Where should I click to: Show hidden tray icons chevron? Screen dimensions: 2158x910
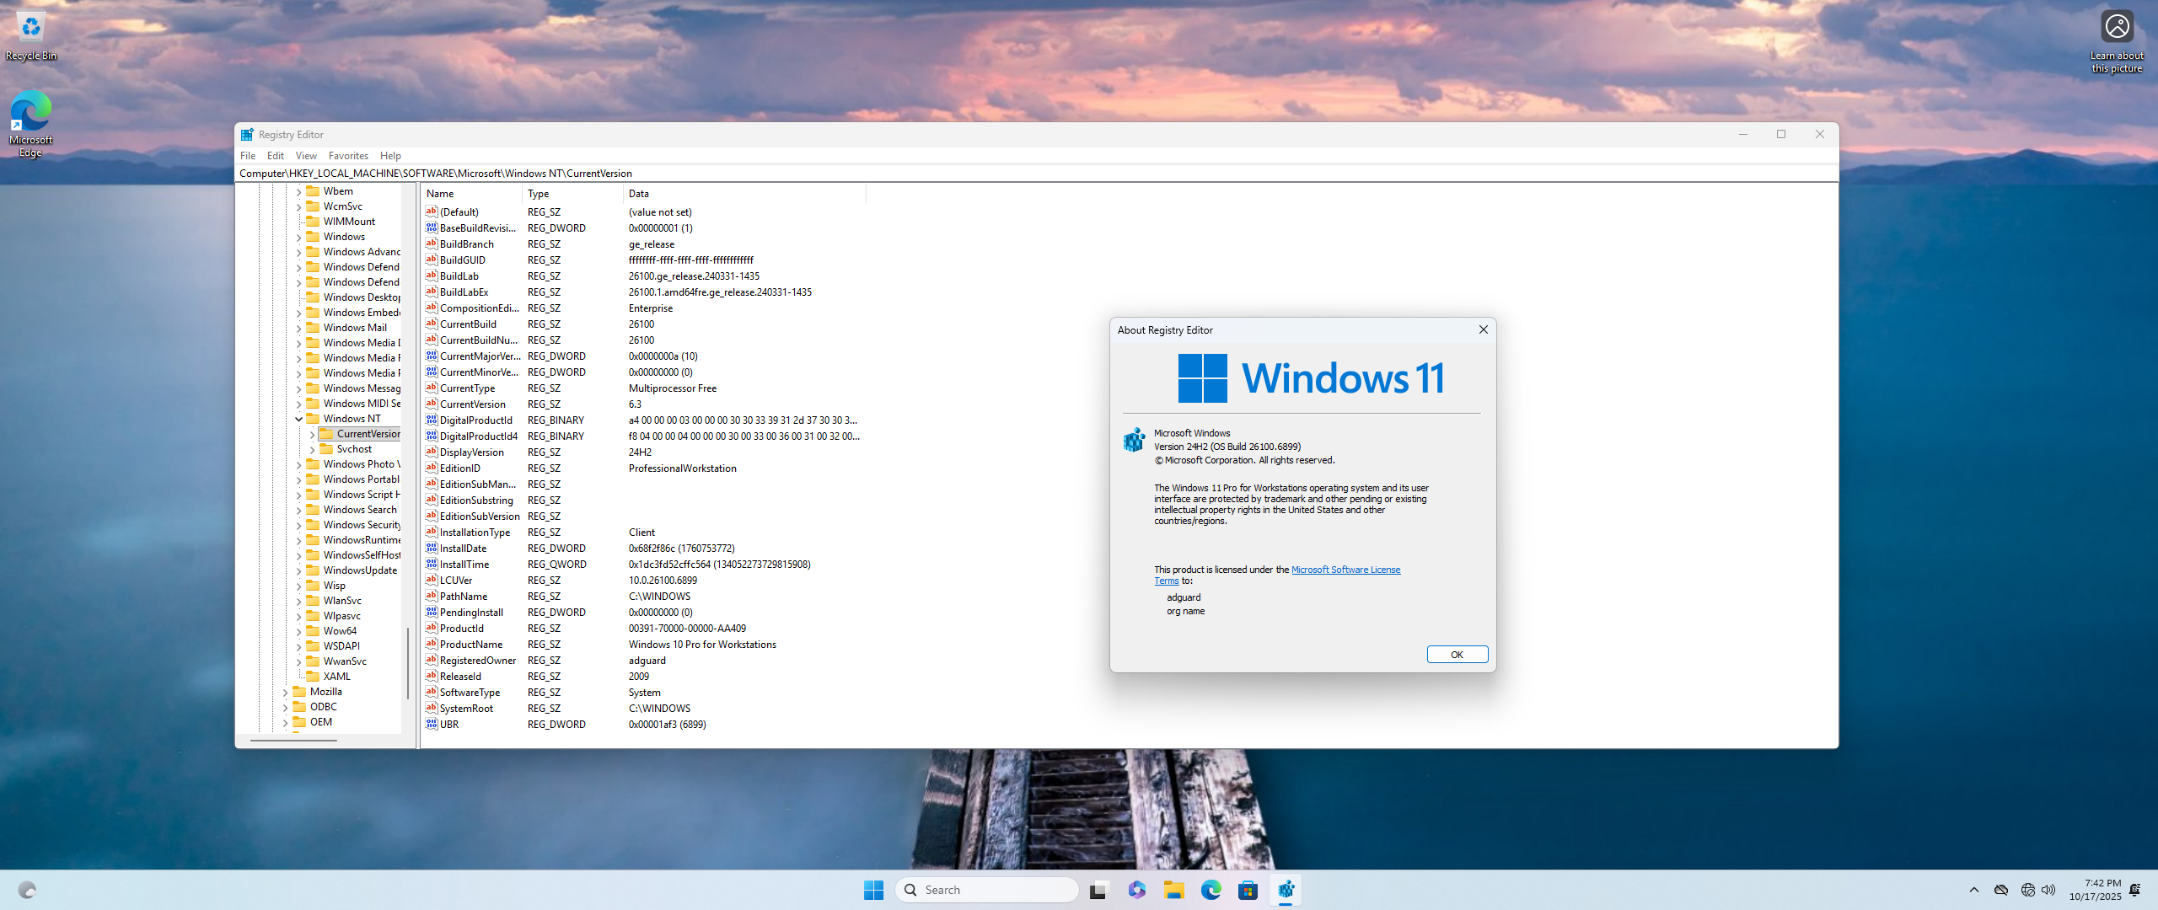point(1973,890)
